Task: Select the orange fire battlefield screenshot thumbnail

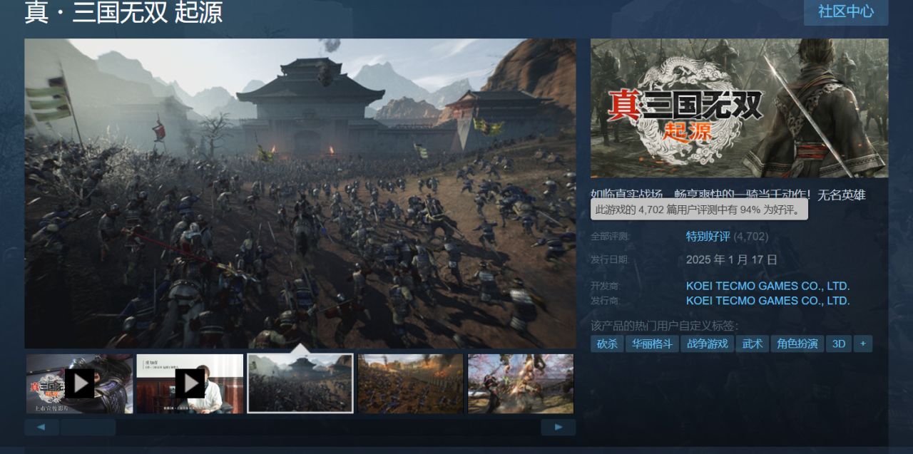Action: (x=411, y=383)
